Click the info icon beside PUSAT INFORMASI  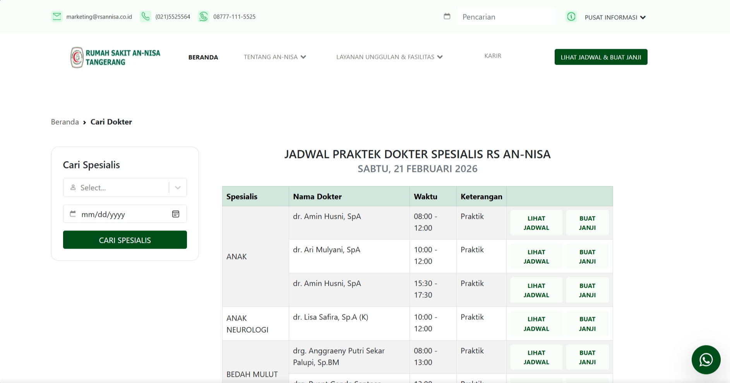point(571,17)
